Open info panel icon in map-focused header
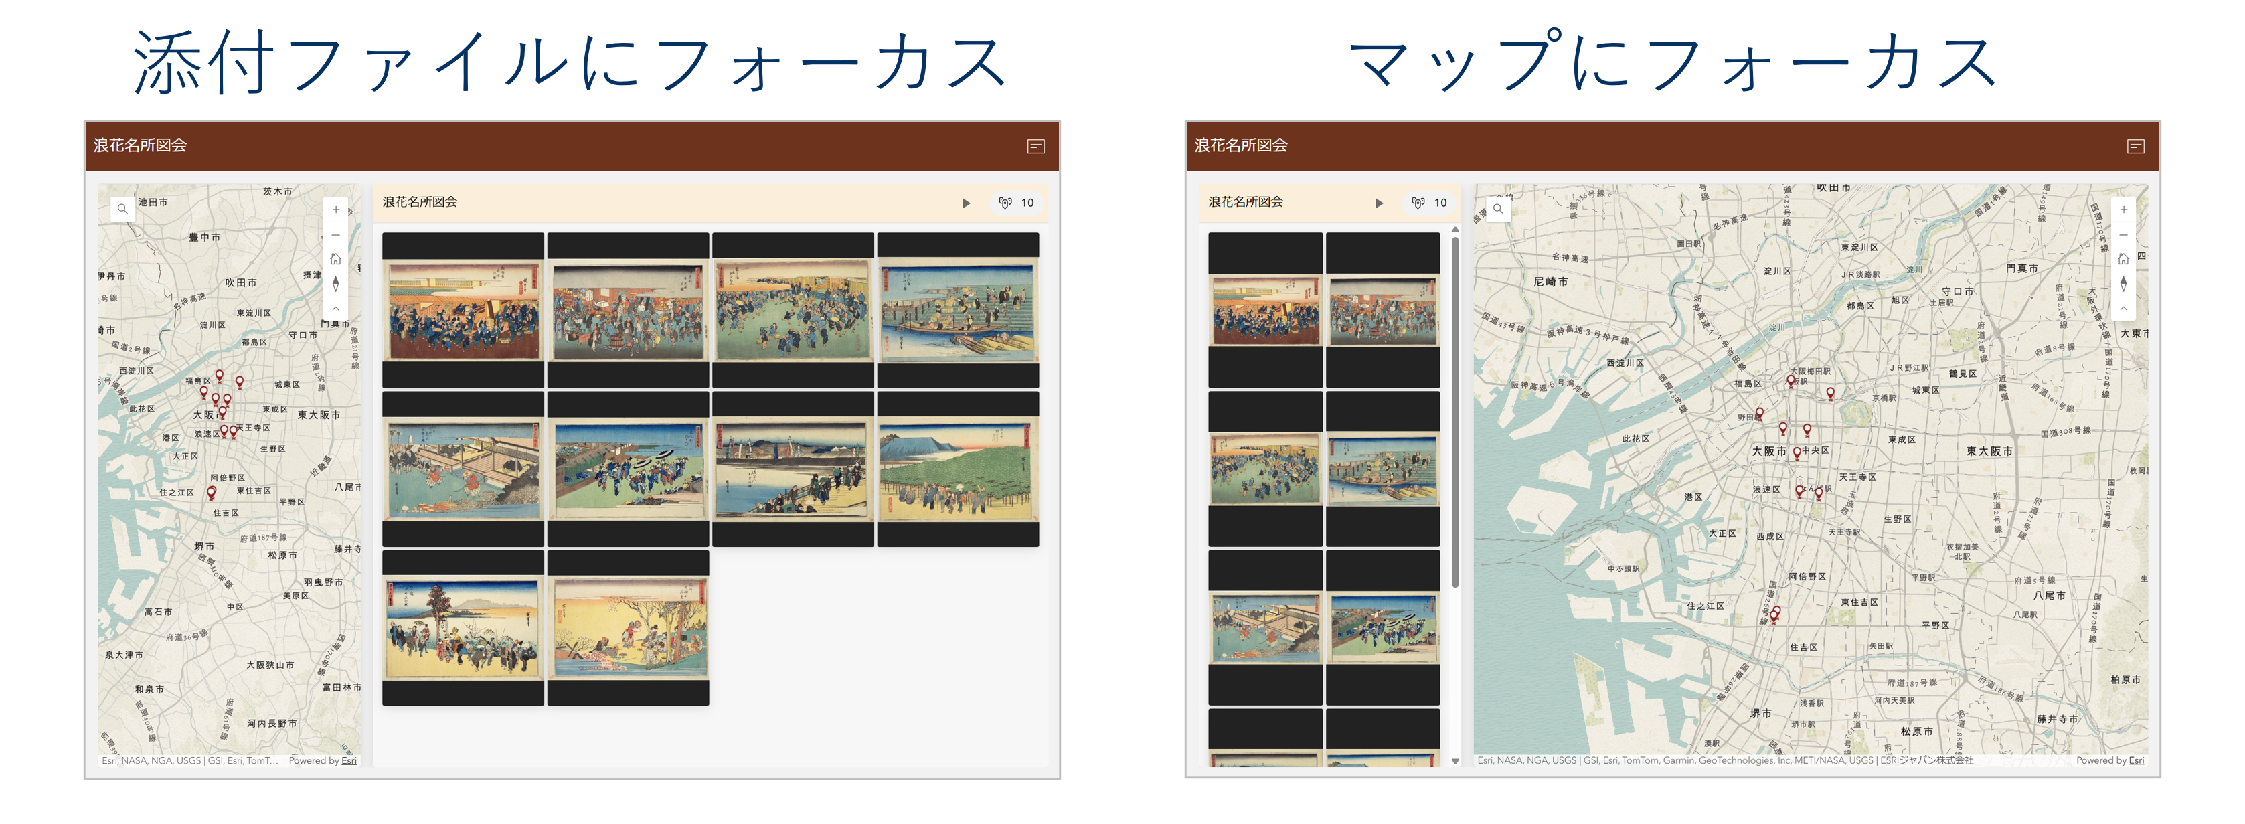This screenshot has width=2245, height=824. click(2135, 147)
